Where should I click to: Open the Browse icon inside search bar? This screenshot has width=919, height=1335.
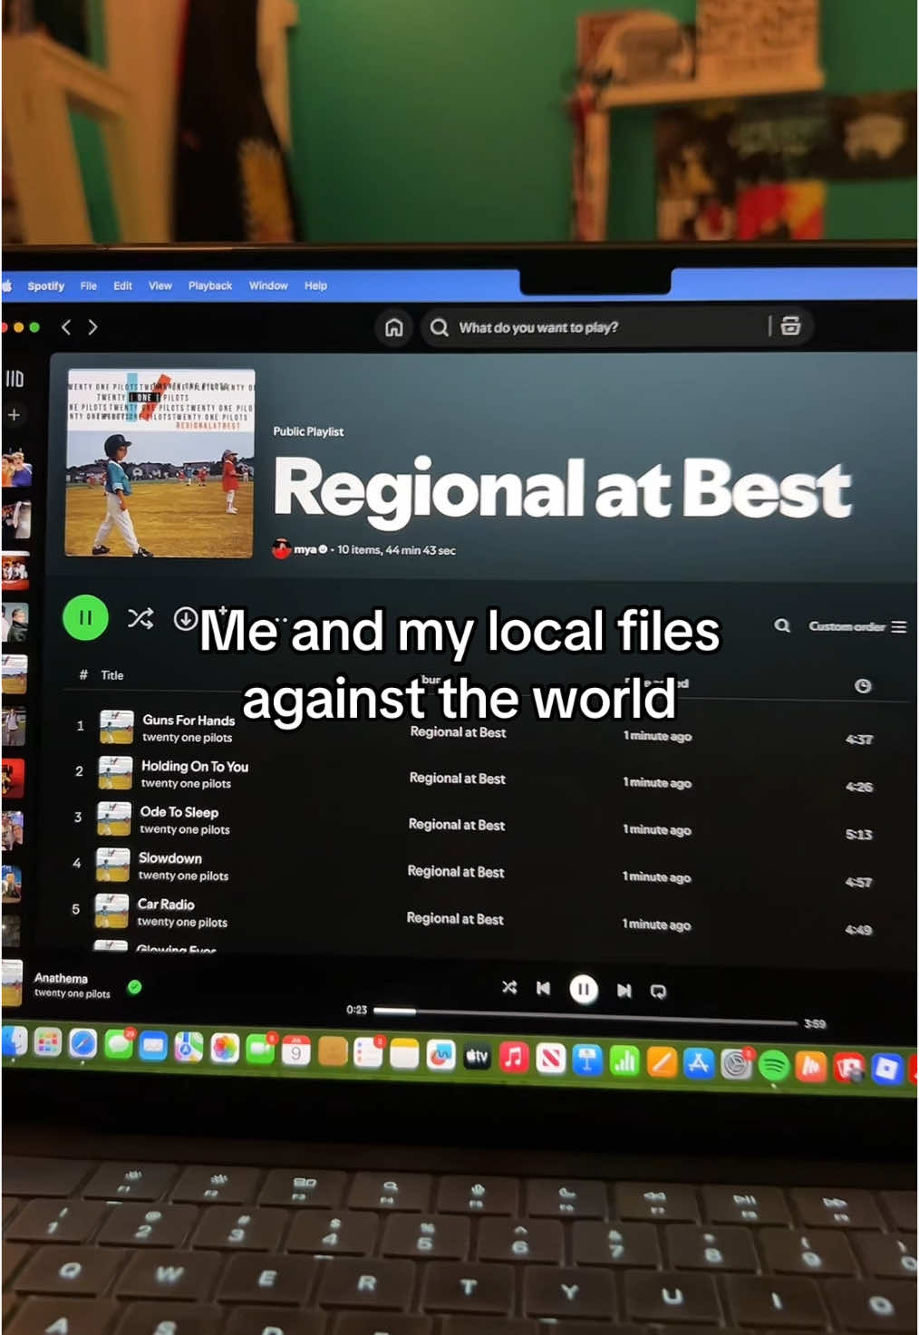click(x=790, y=326)
